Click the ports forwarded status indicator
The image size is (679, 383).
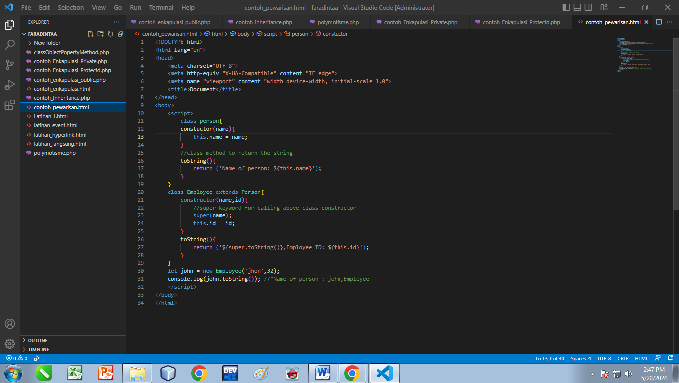pyautogui.click(x=37, y=358)
